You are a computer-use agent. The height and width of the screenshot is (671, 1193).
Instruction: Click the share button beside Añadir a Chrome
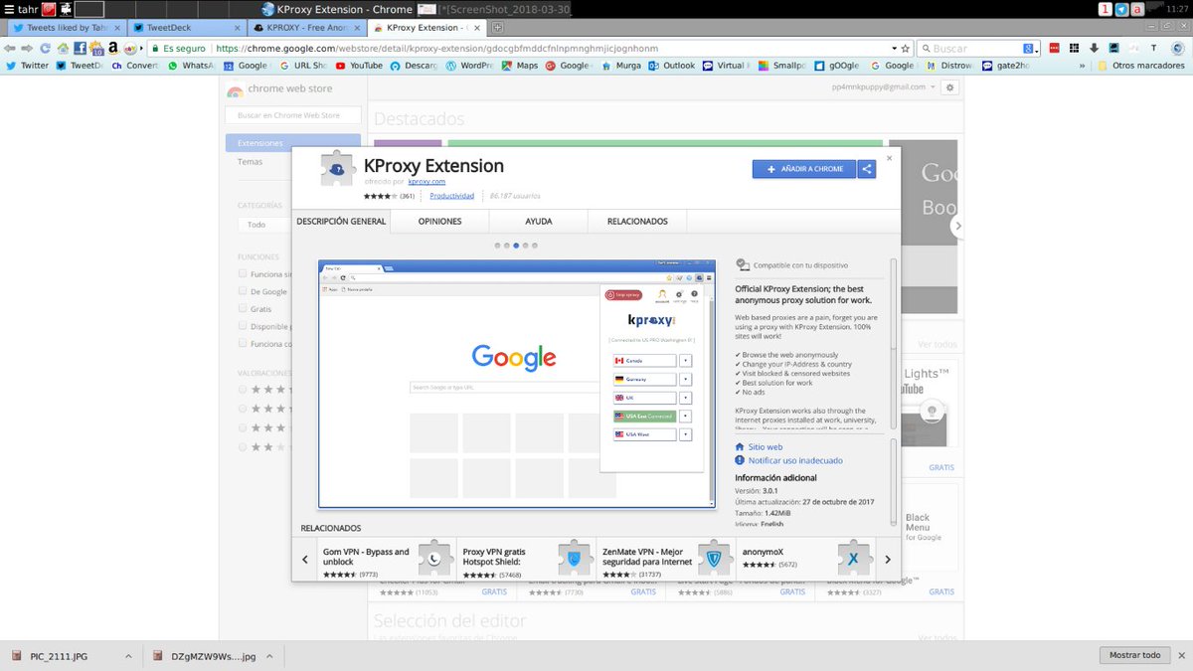867,169
